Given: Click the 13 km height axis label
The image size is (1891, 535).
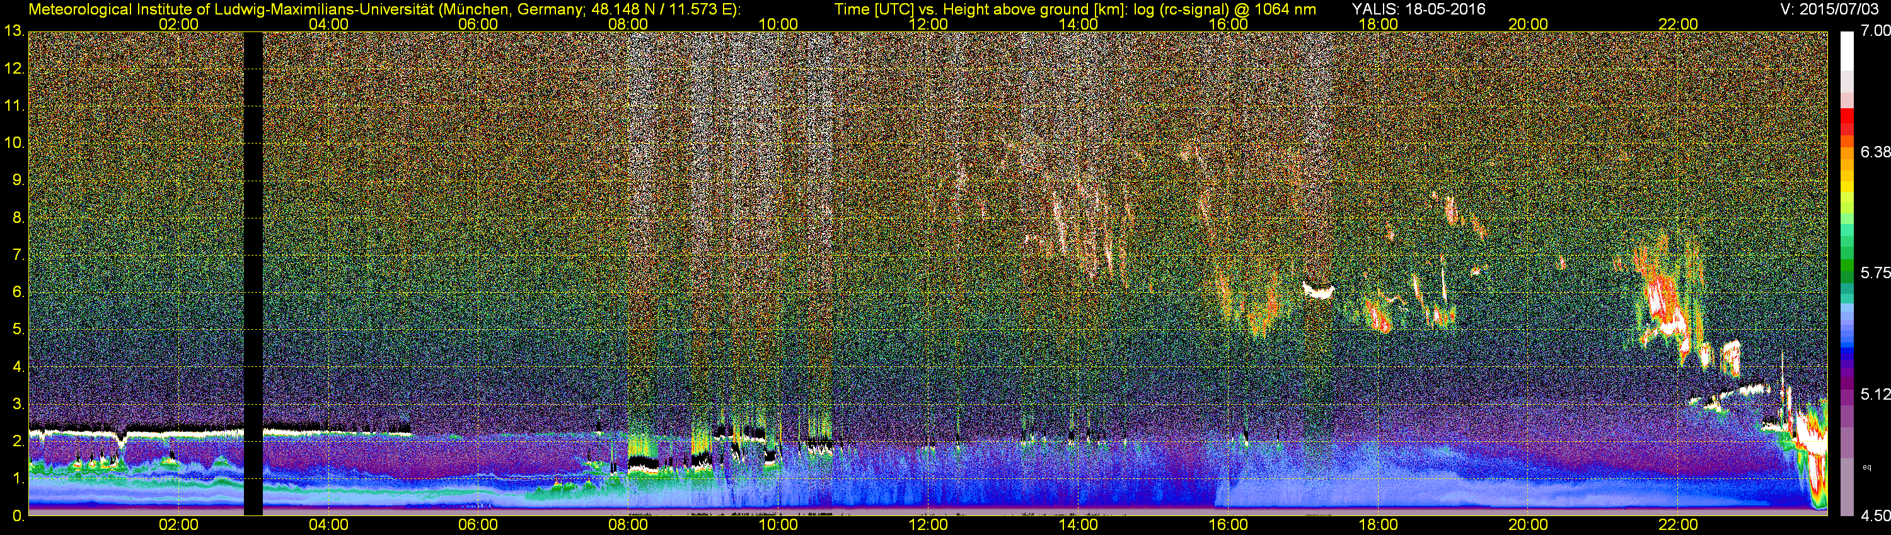Looking at the screenshot, I should (14, 31).
